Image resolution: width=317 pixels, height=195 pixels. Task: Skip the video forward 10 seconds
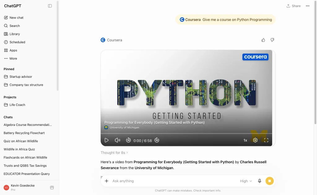[x=157, y=140]
